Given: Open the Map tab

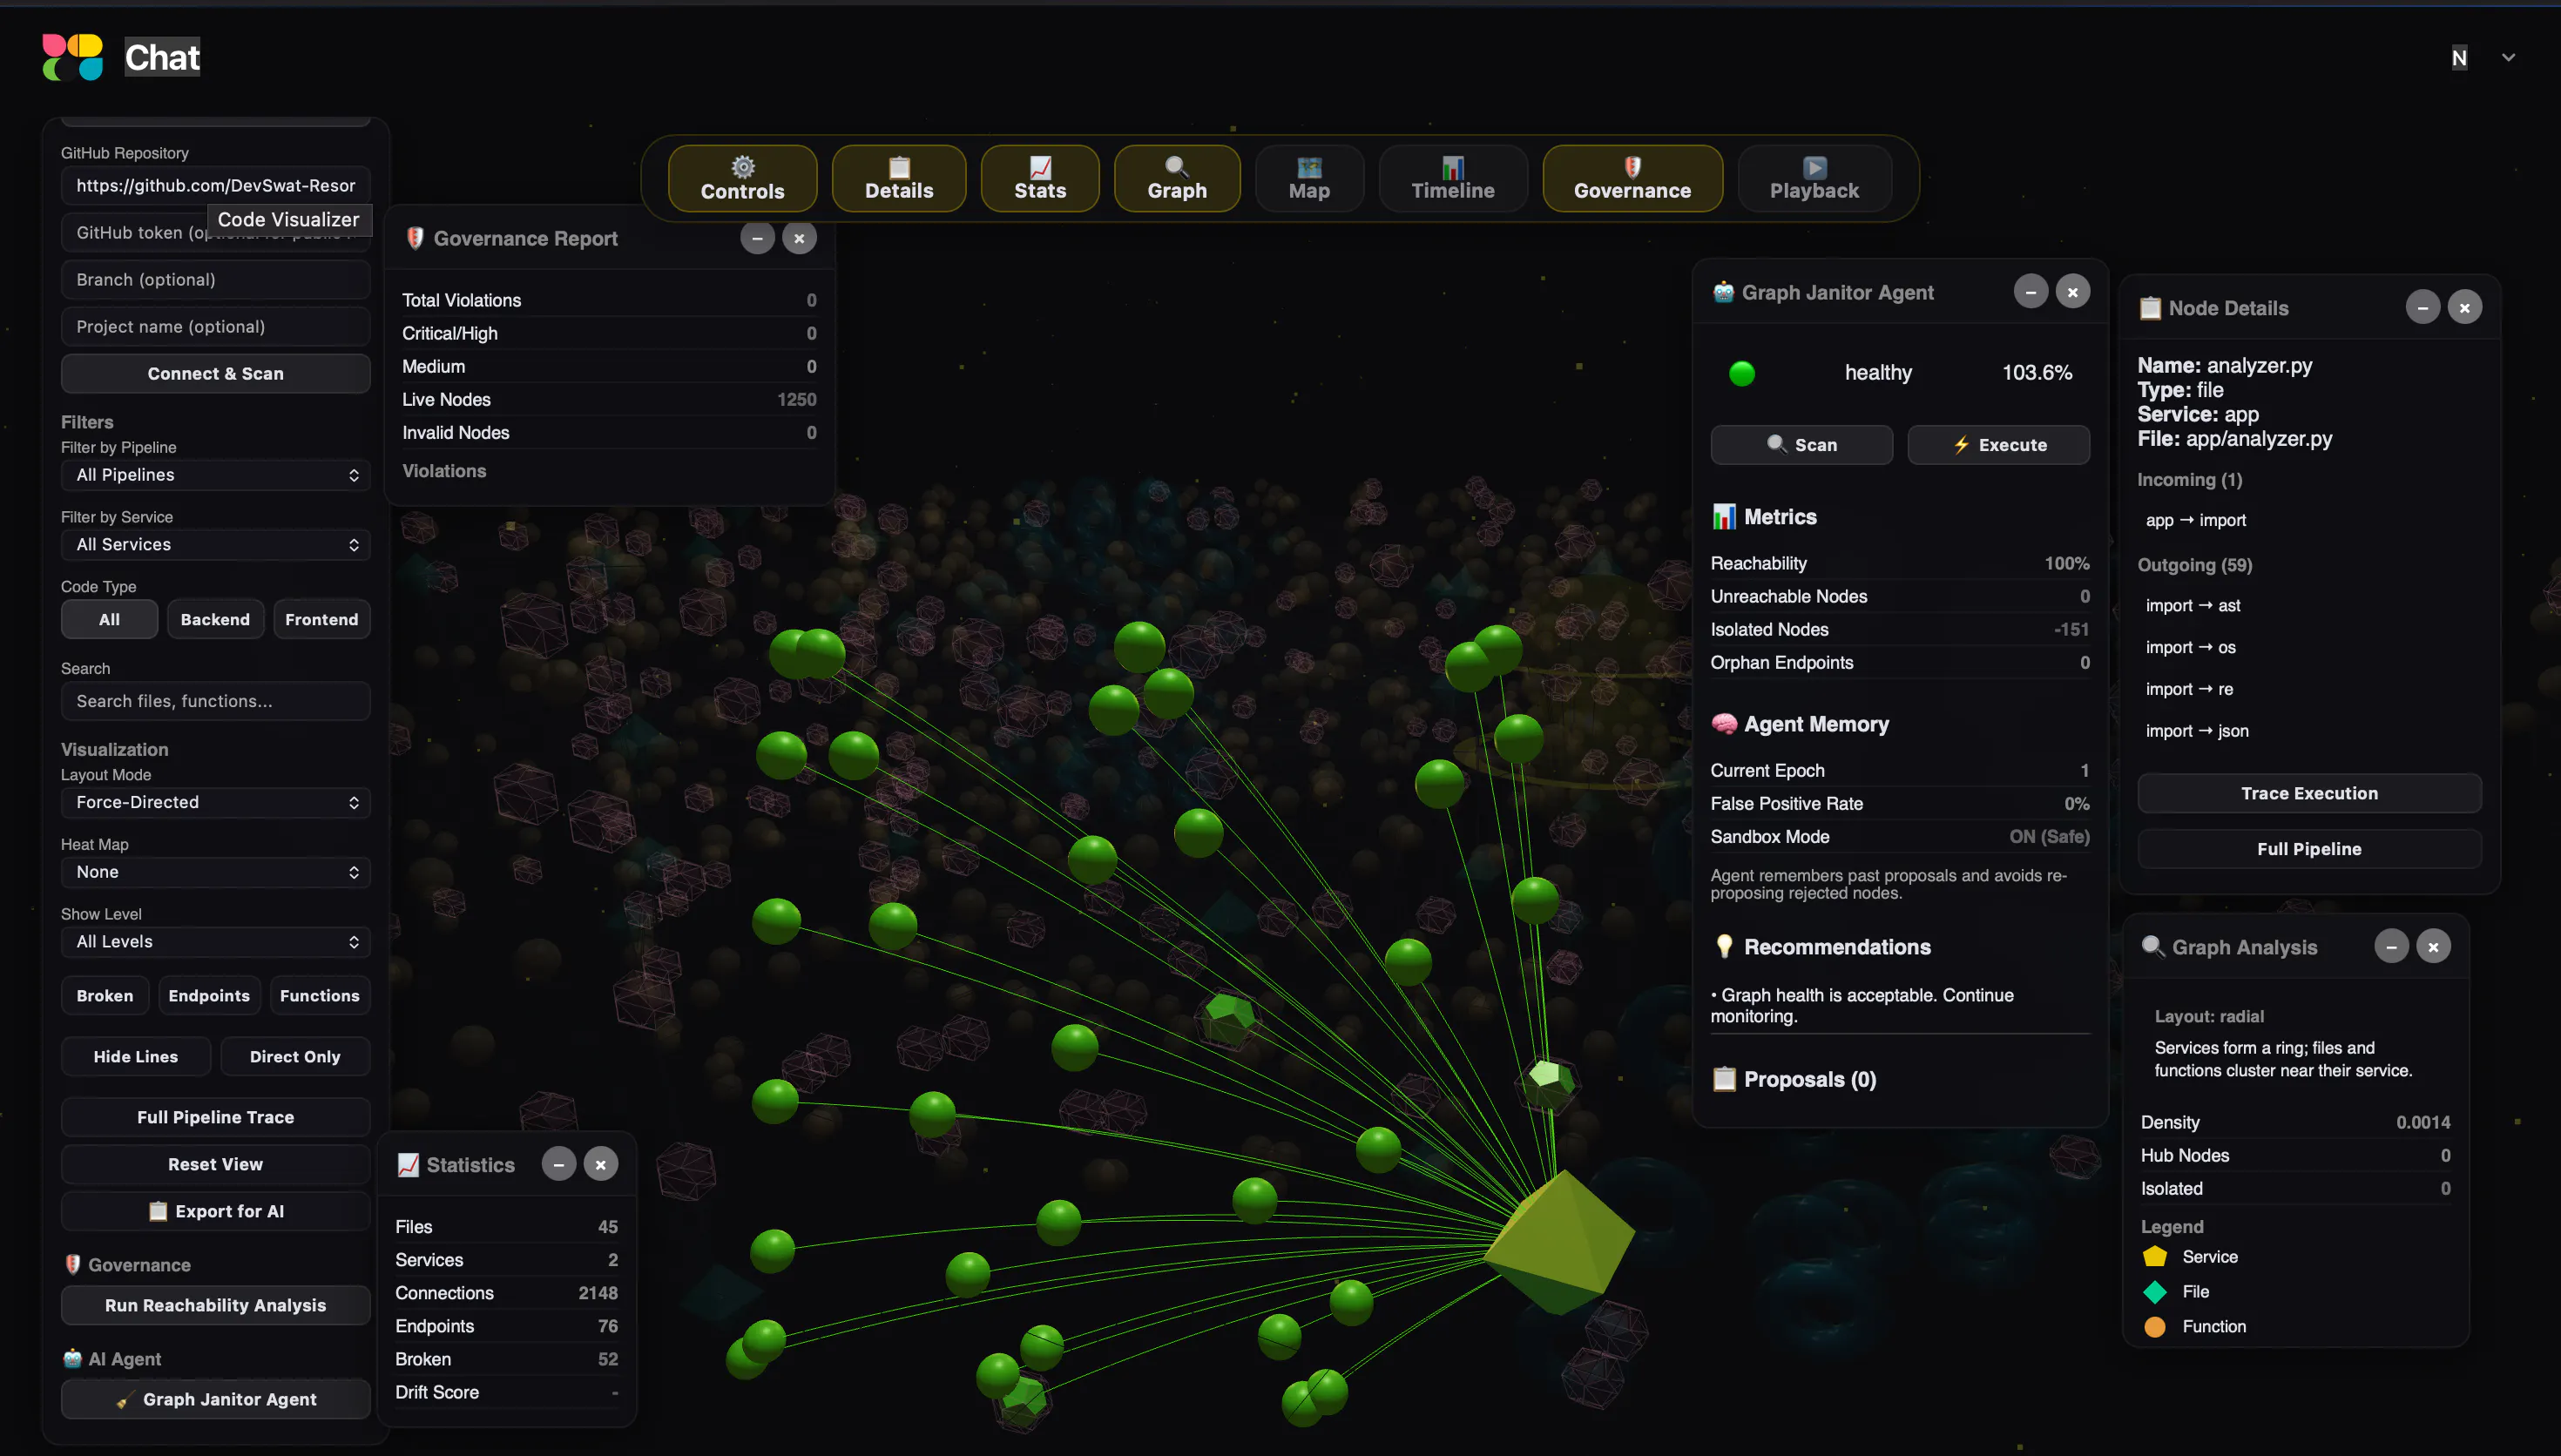Looking at the screenshot, I should tap(1308, 178).
